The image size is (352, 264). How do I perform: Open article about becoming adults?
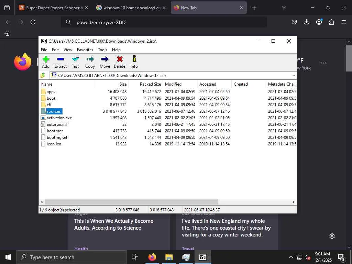click(114, 224)
